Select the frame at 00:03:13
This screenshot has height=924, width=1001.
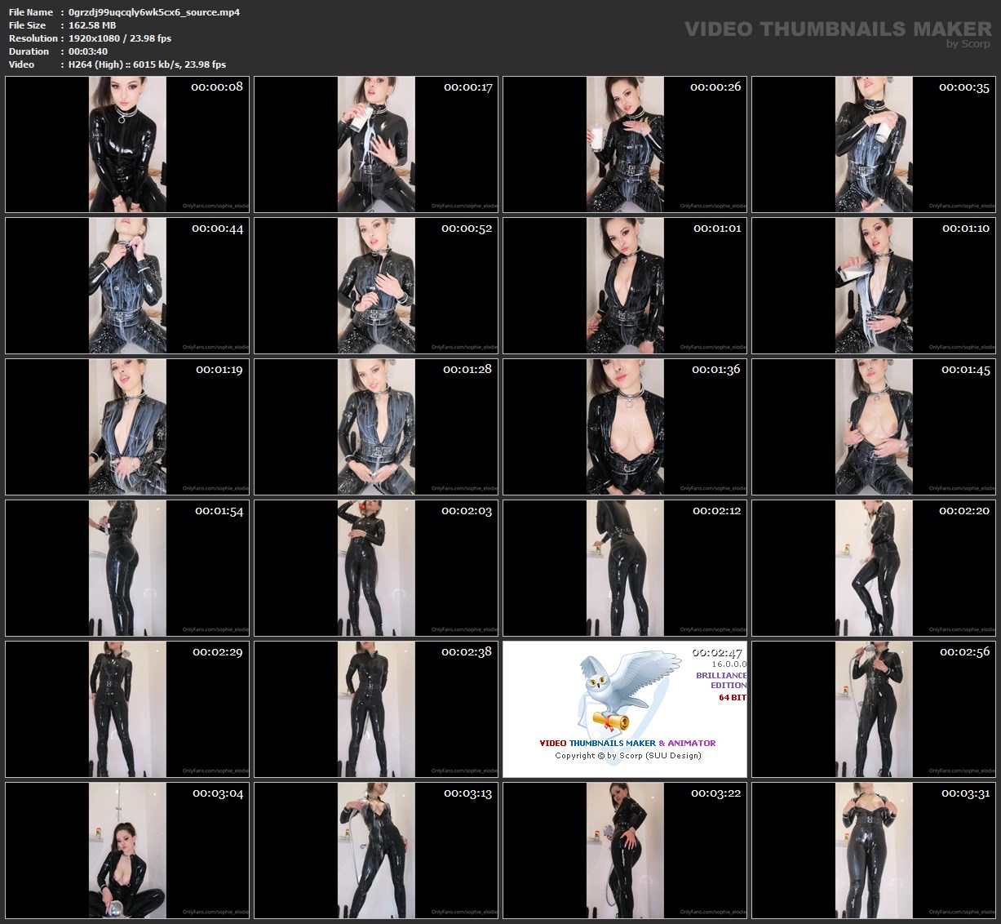(376, 851)
